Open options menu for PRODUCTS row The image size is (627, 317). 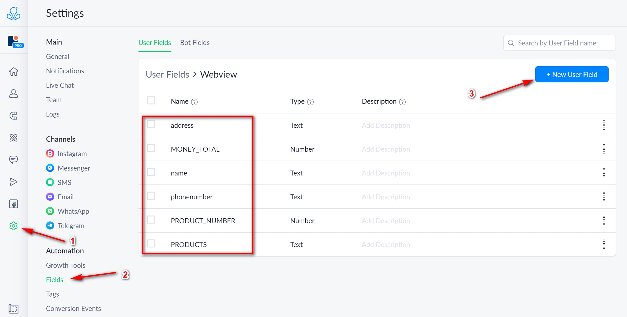[604, 244]
